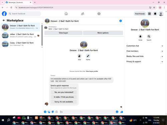The image size is (167, 125).
Task: Open browser tab search dropdown arrow
Action: click(x=2, y=2)
